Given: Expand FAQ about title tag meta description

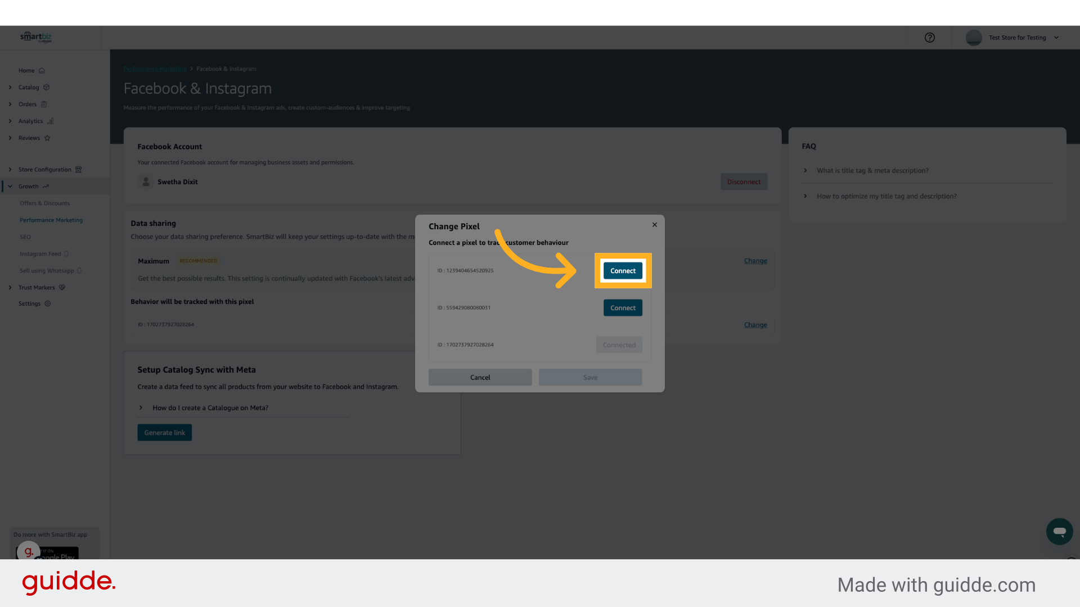Looking at the screenshot, I should [872, 171].
